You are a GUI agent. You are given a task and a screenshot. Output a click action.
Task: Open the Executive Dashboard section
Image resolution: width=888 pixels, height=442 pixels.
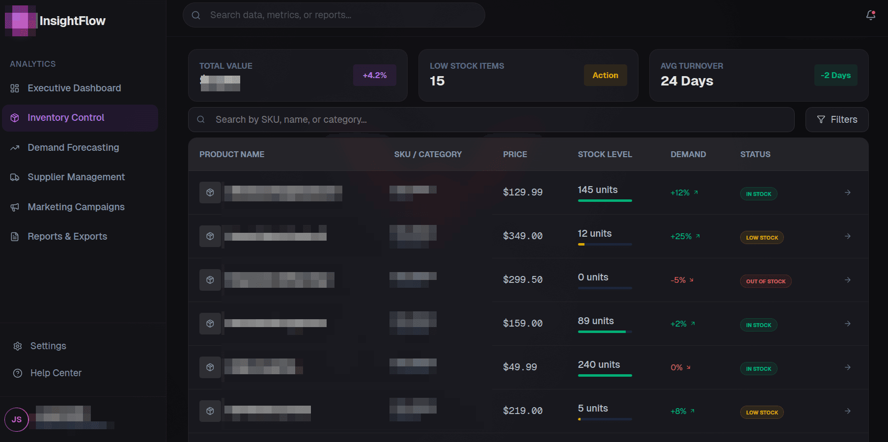pos(74,88)
